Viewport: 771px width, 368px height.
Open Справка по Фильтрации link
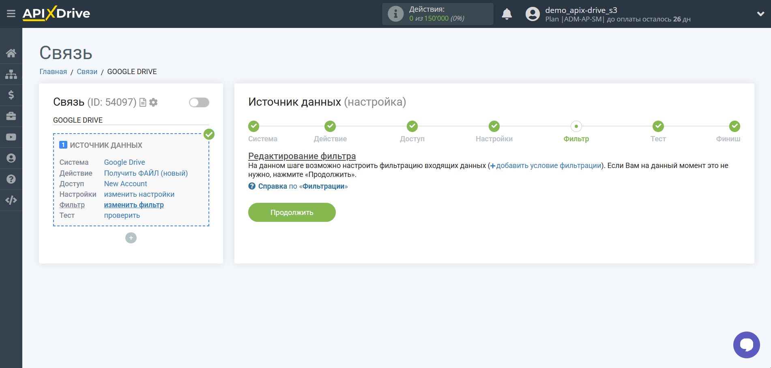pos(303,186)
